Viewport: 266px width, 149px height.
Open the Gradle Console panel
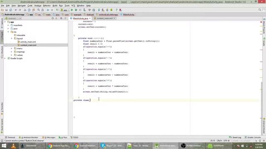point(253,137)
